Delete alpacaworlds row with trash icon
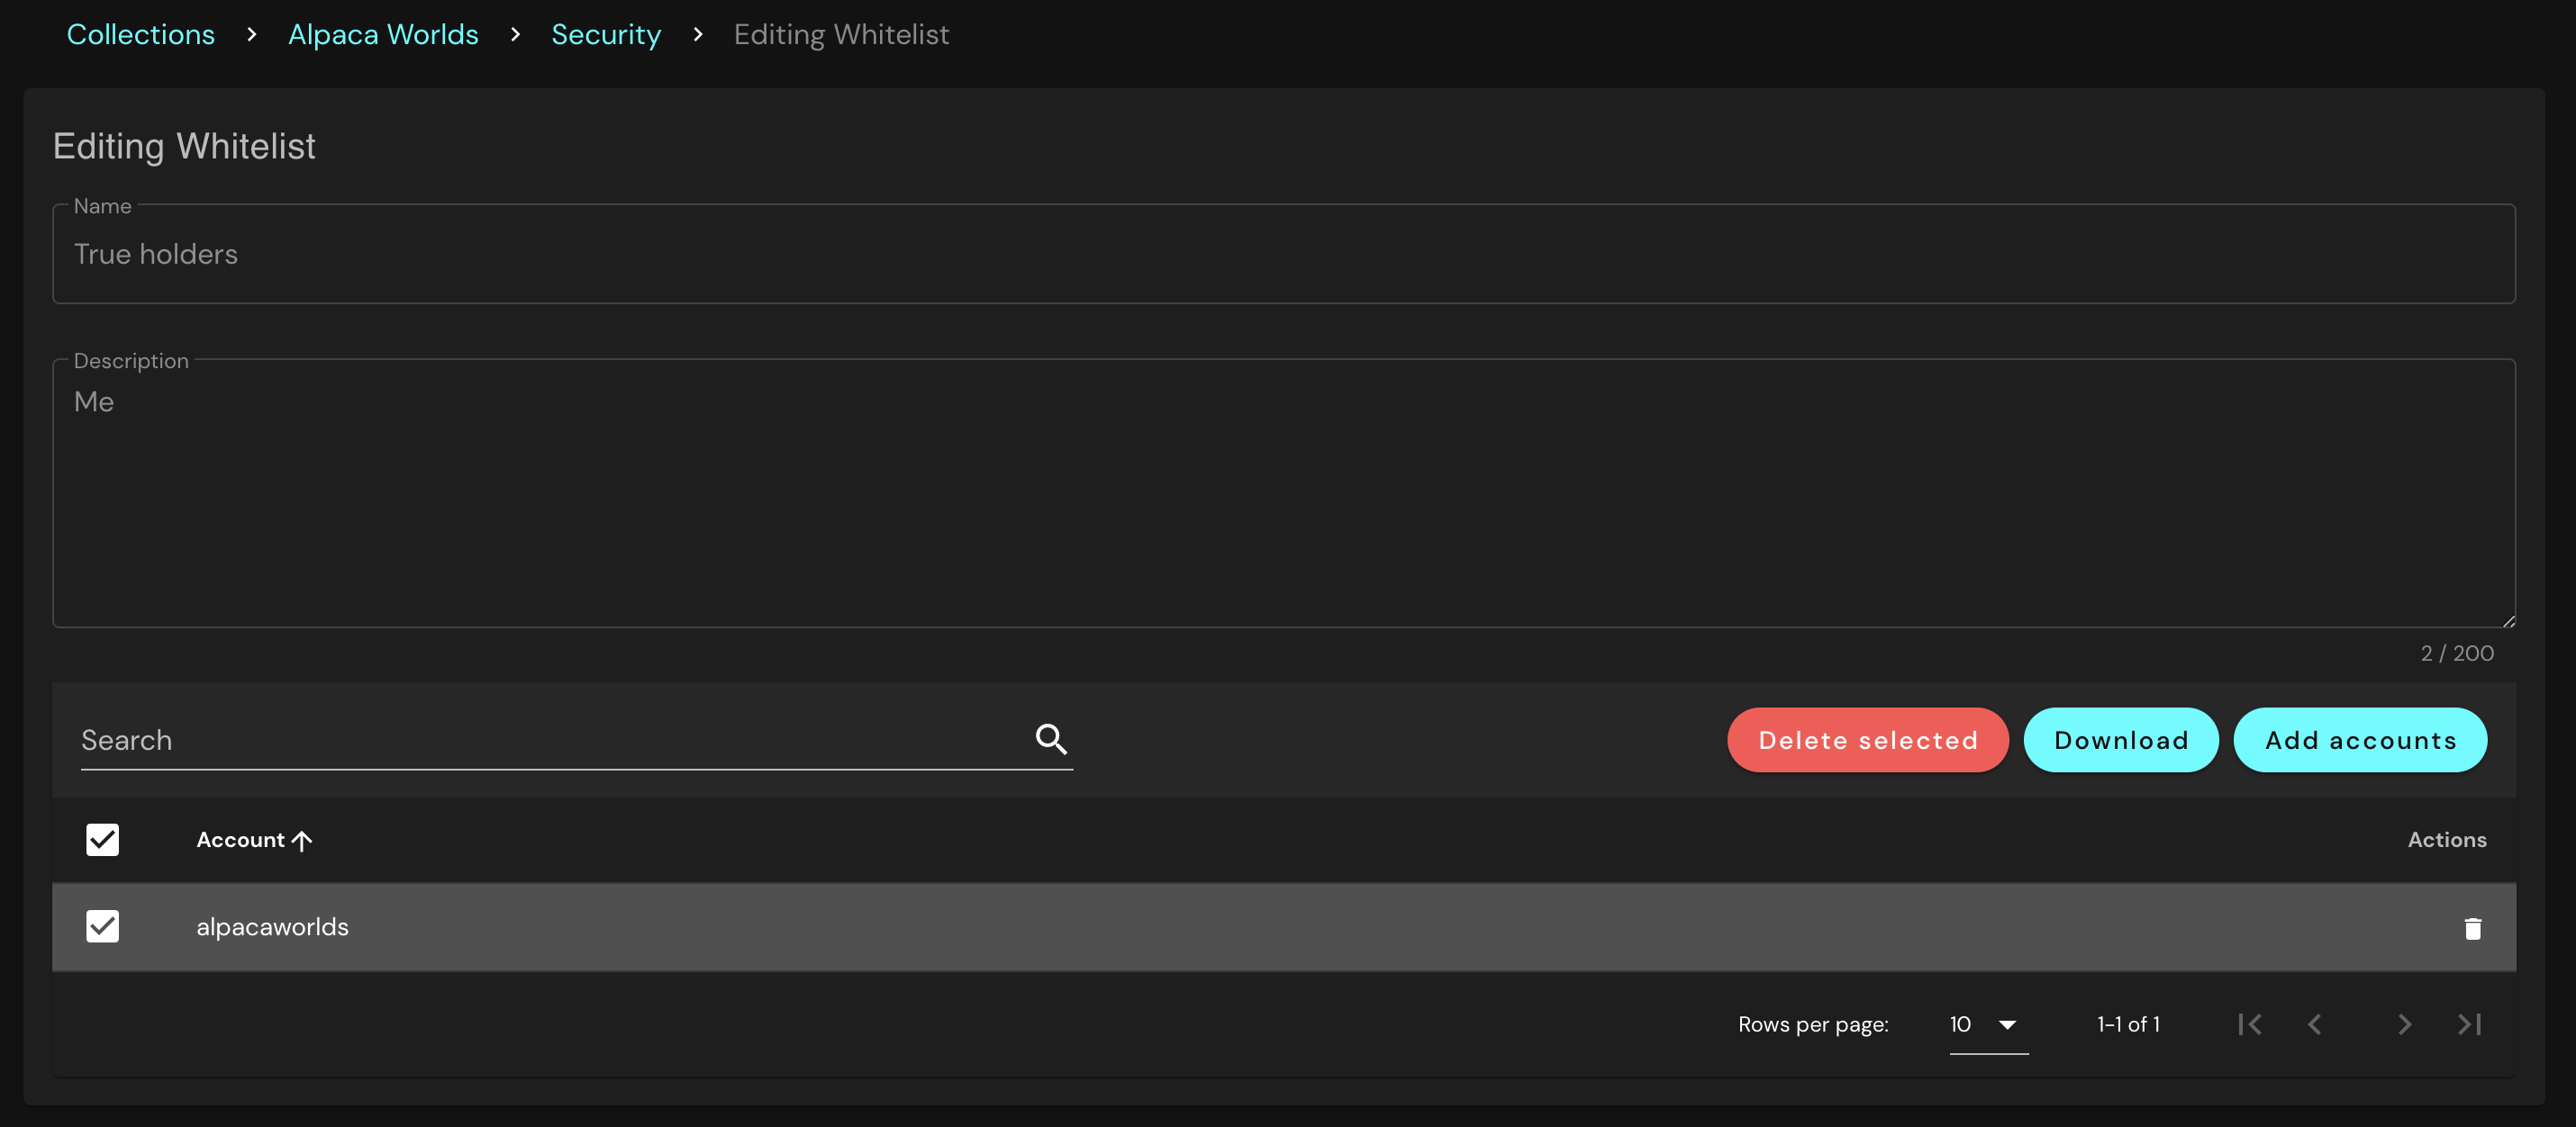The width and height of the screenshot is (2576, 1127). coord(2472,928)
